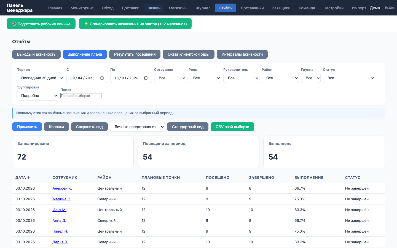This screenshot has width=397, height=248.
Task: Sort by the ДАТА column arrow
Action: 28,177
